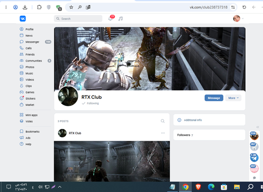
Task: Open File Explorer from the taskbar
Action: pyautogui.click(x=237, y=187)
